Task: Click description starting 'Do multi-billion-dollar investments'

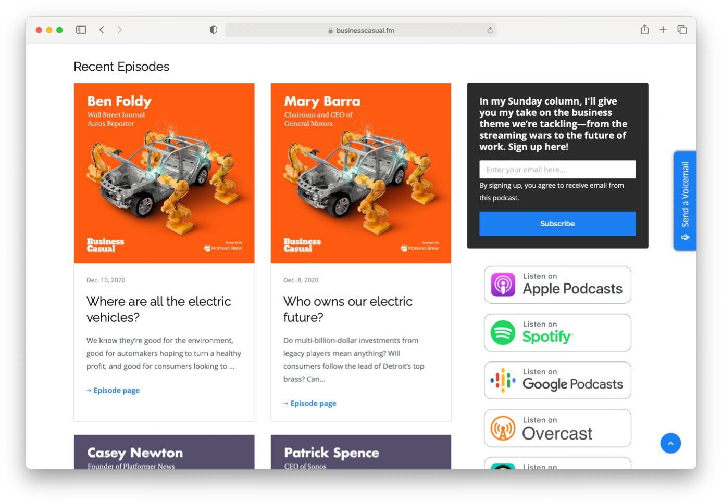Action: click(x=354, y=359)
